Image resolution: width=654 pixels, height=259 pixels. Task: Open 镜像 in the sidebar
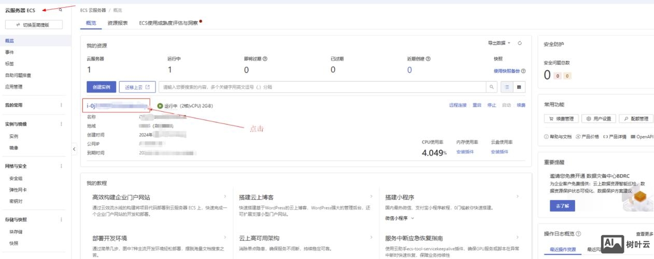tap(14, 148)
